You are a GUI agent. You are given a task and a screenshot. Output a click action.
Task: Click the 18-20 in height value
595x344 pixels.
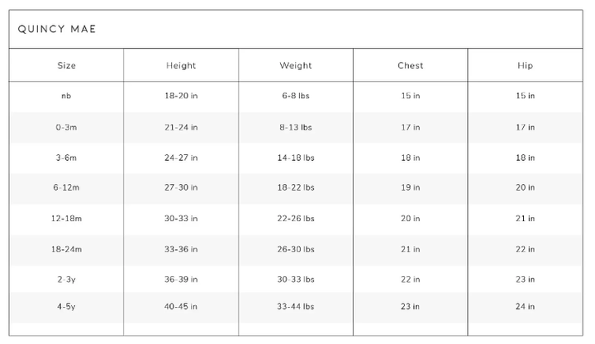pyautogui.click(x=181, y=97)
